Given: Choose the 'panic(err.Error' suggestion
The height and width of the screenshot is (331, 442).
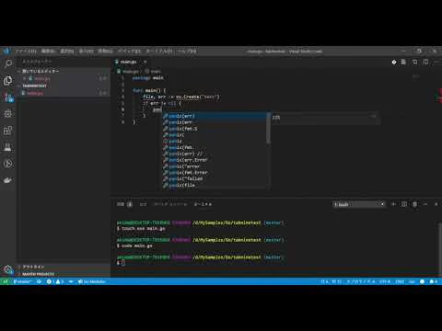Looking at the screenshot, I should point(215,160).
